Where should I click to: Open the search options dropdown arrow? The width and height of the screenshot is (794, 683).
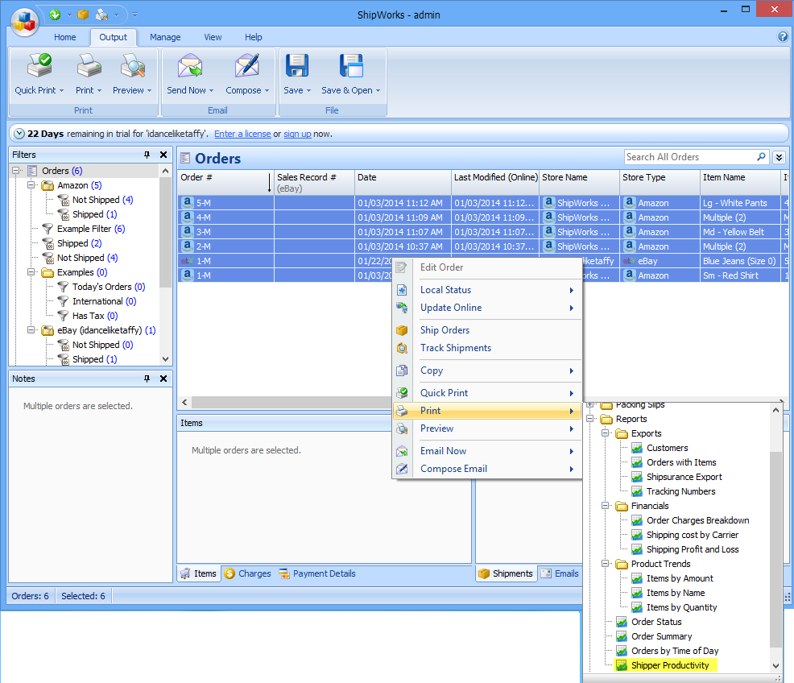778,156
